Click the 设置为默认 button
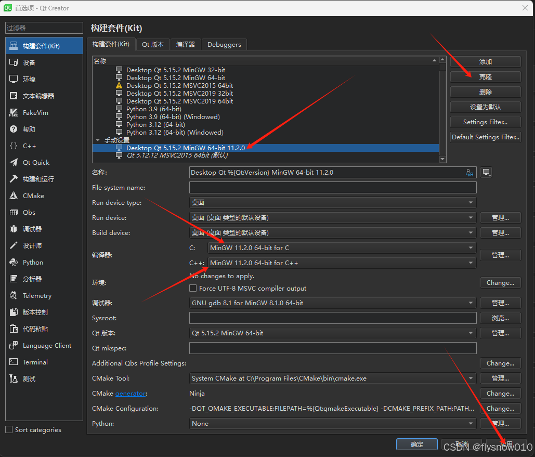 tap(485, 107)
